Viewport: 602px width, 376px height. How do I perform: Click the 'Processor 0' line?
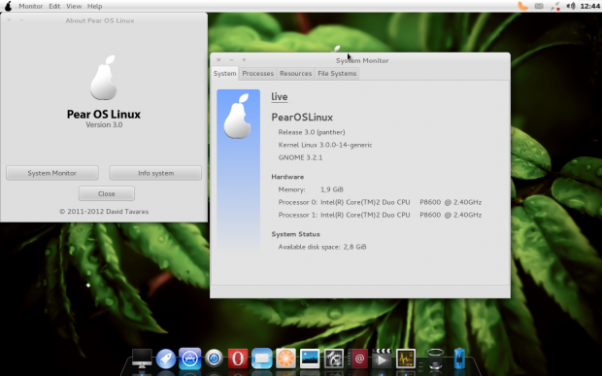380,202
